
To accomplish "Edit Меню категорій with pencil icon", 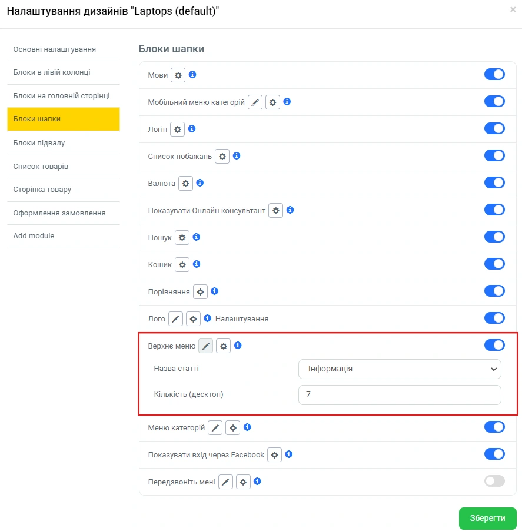I will (x=215, y=428).
